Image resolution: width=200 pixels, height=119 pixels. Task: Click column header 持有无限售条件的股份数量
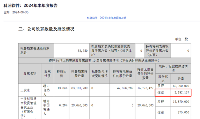(x=145, y=74)
